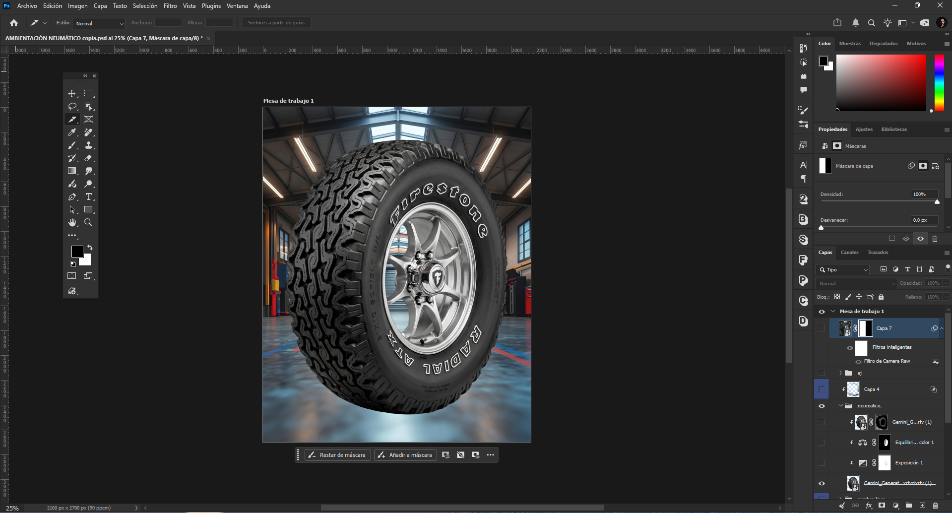Select the Eyedropper tool
This screenshot has width=952, height=513.
[x=72, y=132]
